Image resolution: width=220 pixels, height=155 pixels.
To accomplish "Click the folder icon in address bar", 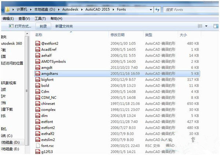I will coord(8,9).
